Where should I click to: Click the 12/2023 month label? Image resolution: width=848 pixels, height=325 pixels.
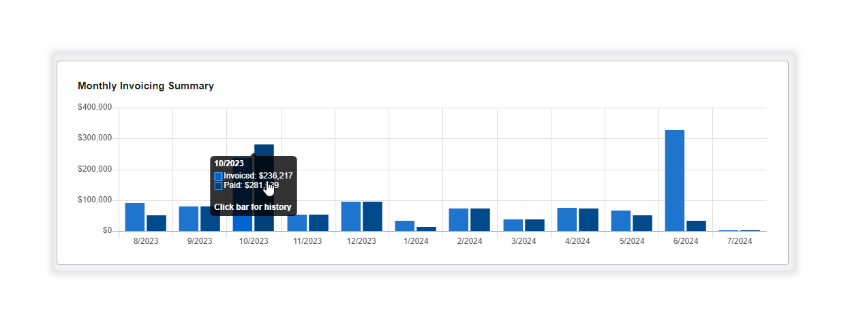pyautogui.click(x=361, y=241)
